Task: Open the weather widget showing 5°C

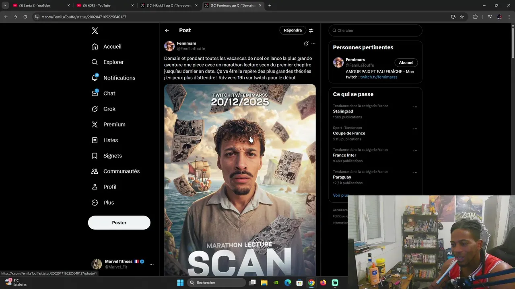Action: [x=15, y=282]
